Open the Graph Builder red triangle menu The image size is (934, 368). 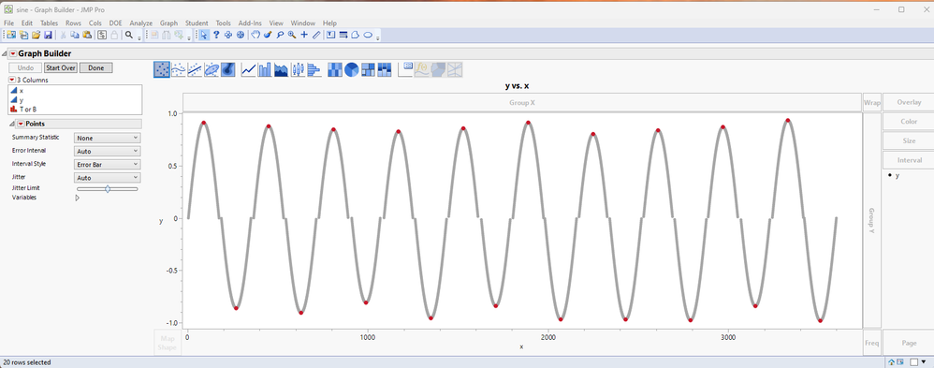pos(12,53)
